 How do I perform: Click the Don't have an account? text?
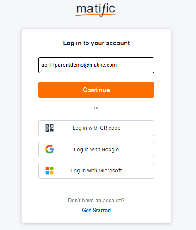pos(96,201)
